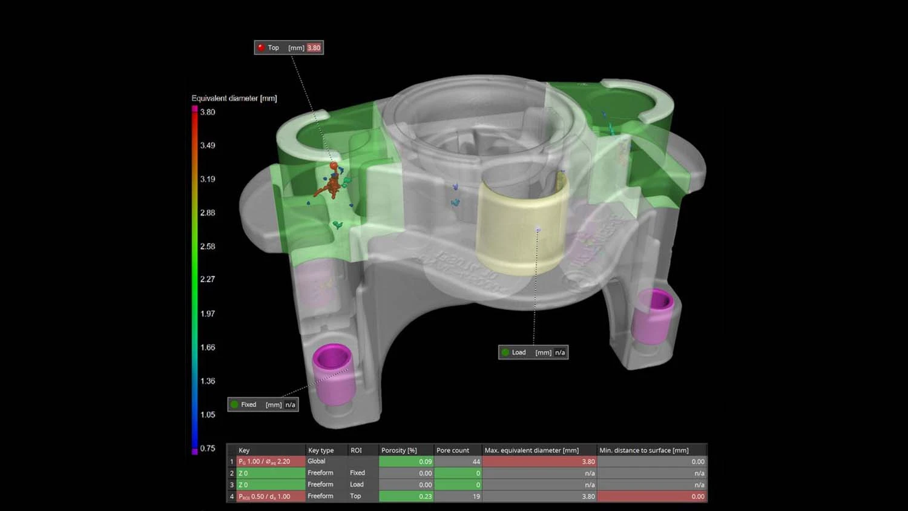
Task: Select the PG 1.00 / 2.20 key cell
Action: [271, 461]
